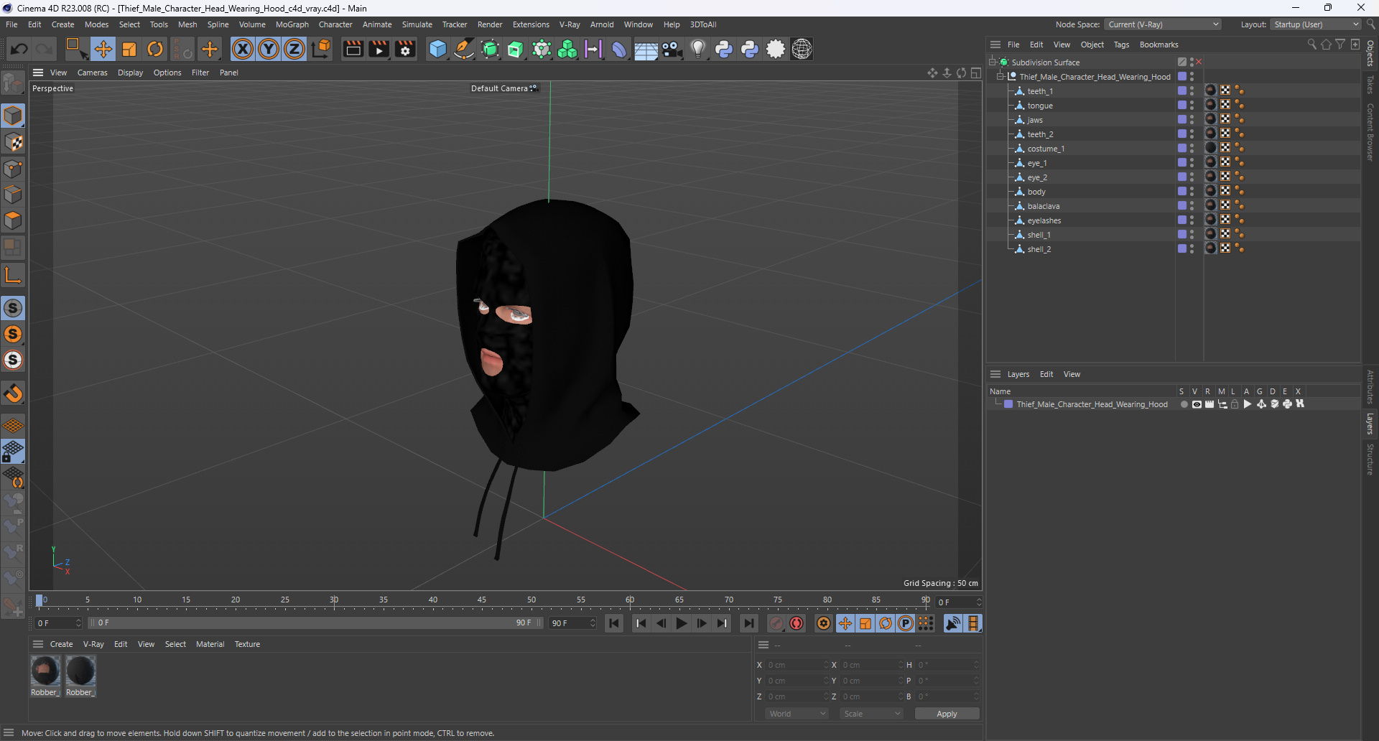The height and width of the screenshot is (741, 1379).
Task: Open the Character menu
Action: coord(335,24)
